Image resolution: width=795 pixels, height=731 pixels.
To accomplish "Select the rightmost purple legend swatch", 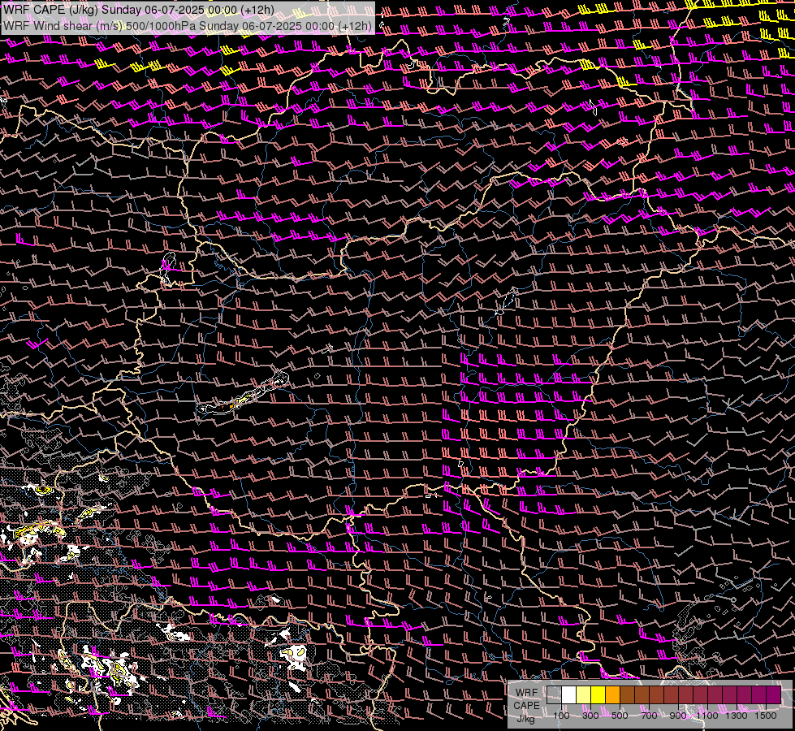I will click(x=773, y=695).
